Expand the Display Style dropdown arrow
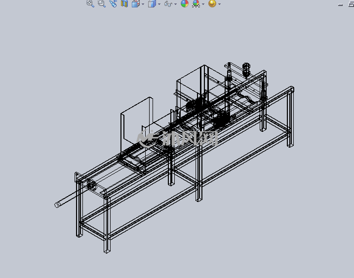354x278 pixels. click(159, 4)
